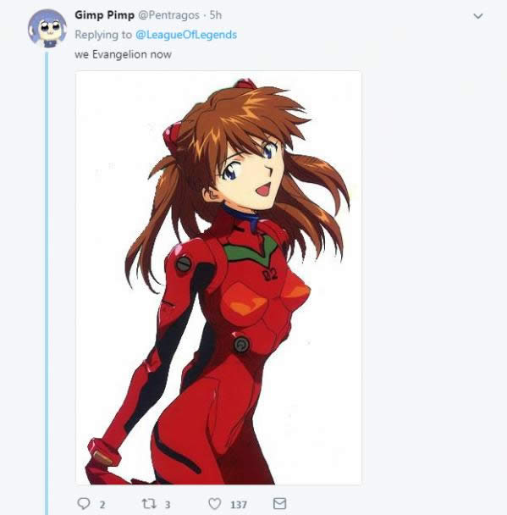Click the Gimp Pimp display name
507x515 pixels.
(x=104, y=15)
